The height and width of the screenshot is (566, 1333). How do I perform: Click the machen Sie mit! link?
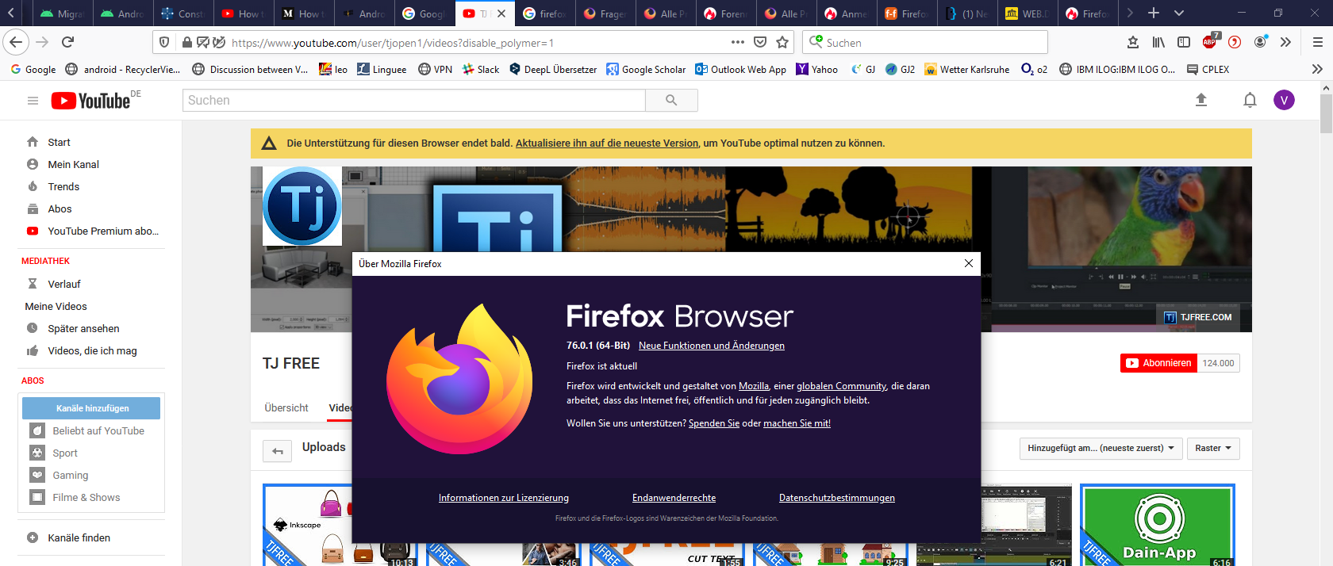(797, 423)
